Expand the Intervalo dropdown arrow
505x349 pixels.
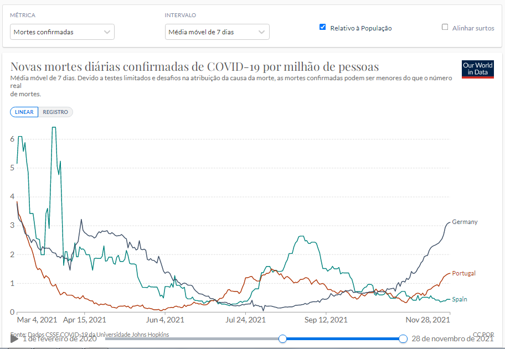262,32
